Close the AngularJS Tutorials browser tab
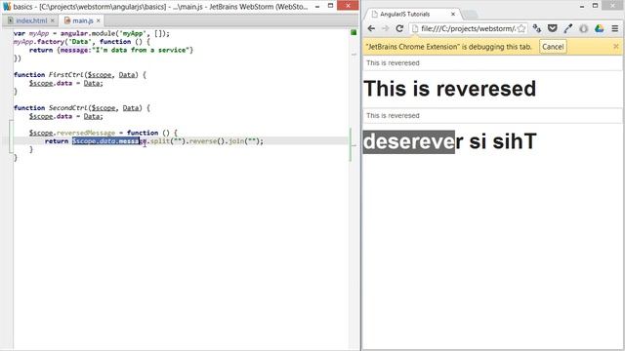This screenshot has height=351, width=625. pyautogui.click(x=453, y=14)
